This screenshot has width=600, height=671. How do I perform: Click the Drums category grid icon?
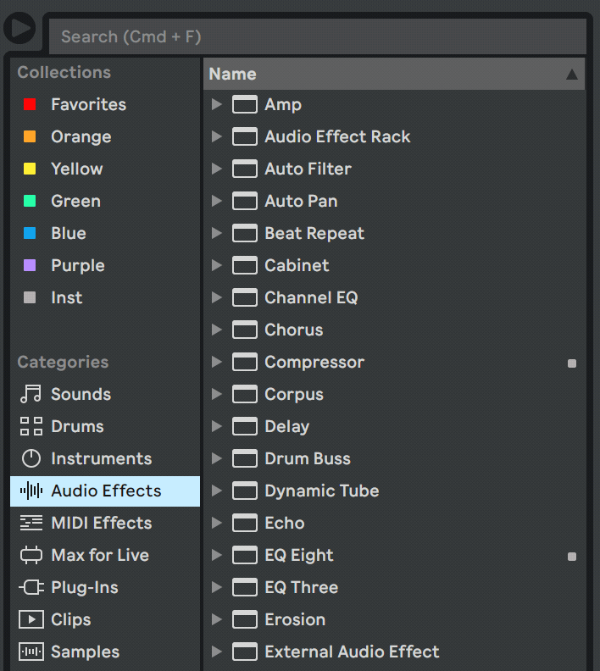31,426
